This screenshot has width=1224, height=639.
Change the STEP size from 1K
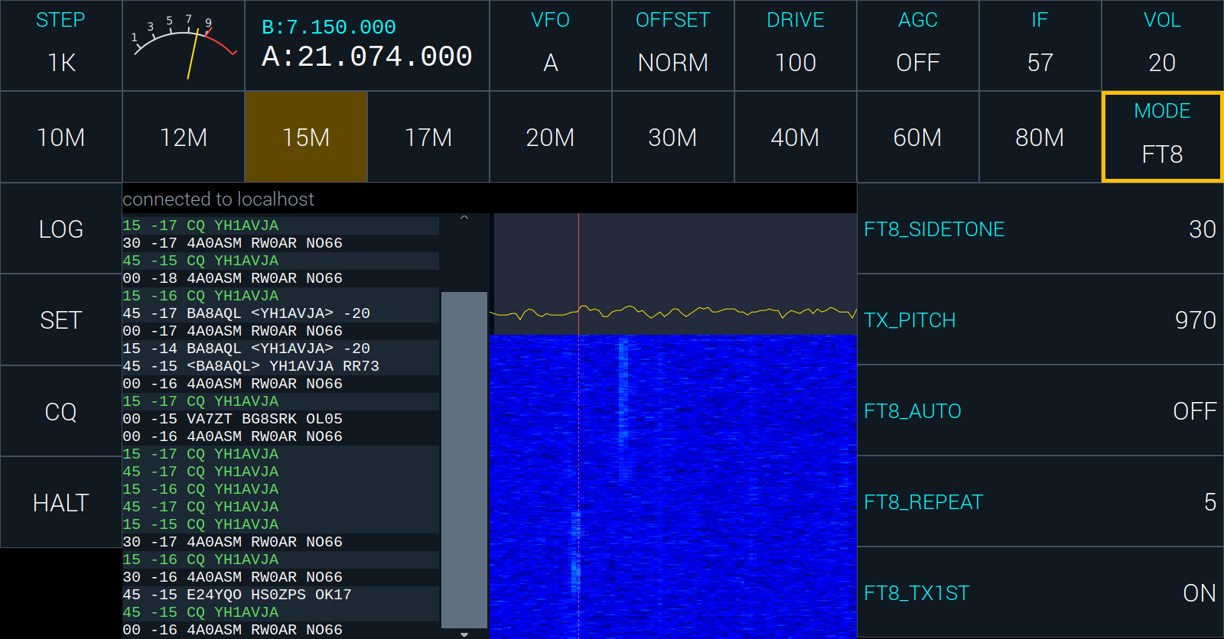[61, 46]
